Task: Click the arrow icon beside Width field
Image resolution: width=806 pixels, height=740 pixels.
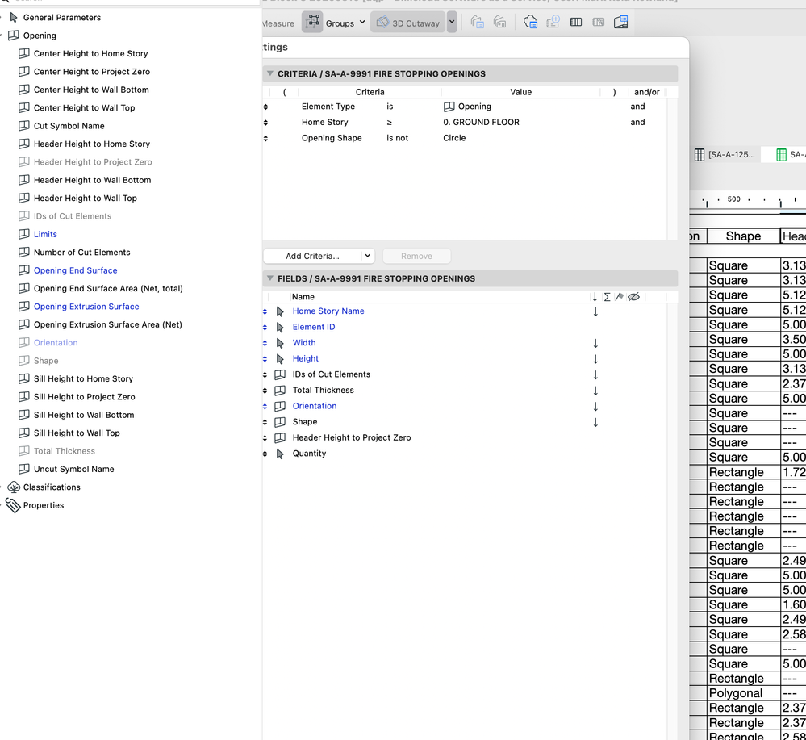Action: tap(280, 343)
